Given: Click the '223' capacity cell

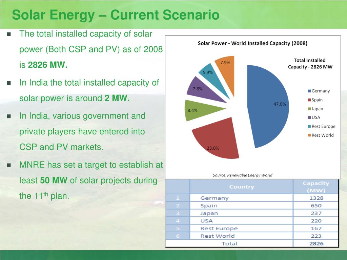Looking at the screenshot, I should click(x=316, y=236).
